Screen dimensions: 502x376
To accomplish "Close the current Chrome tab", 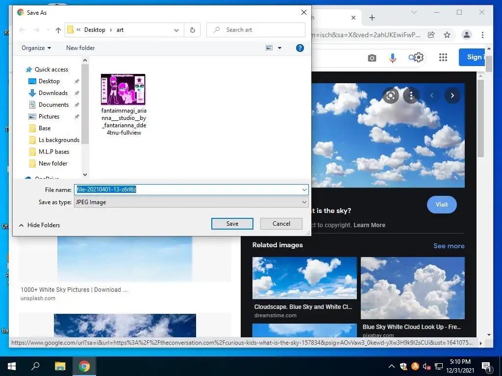I will point(353,18).
